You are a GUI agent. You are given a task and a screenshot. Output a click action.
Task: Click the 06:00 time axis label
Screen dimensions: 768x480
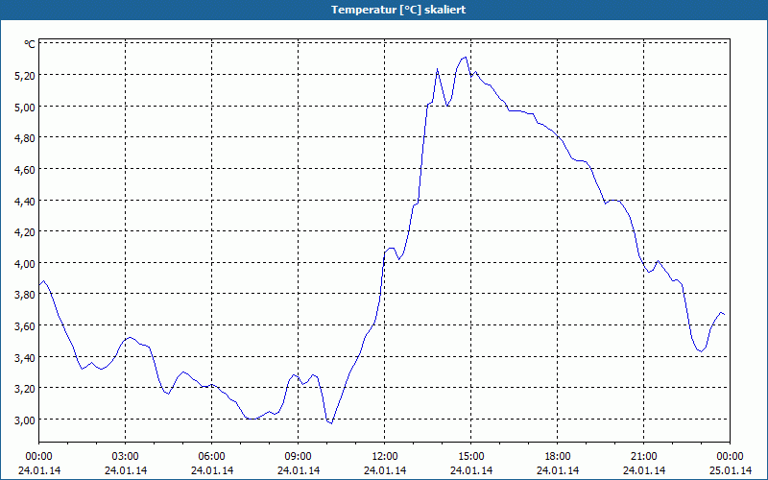(x=211, y=457)
